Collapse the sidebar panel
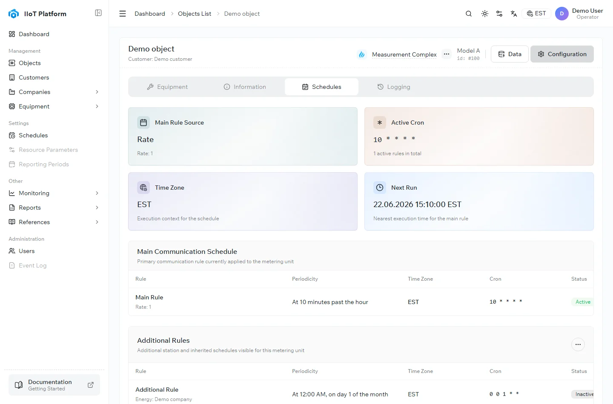This screenshot has height=404, width=613. pos(98,13)
